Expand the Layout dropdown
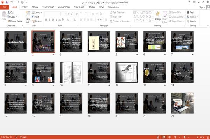This screenshot has width=210, height=139. pyautogui.click(x=37, y=13)
